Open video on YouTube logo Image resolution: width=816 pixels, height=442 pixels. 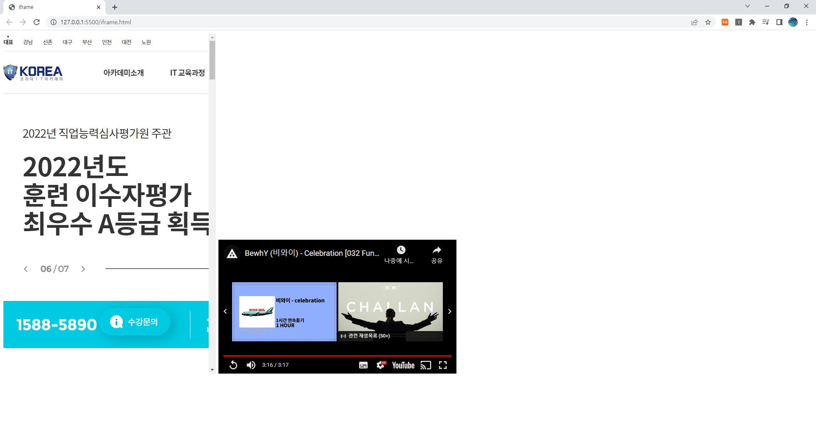[x=403, y=365]
